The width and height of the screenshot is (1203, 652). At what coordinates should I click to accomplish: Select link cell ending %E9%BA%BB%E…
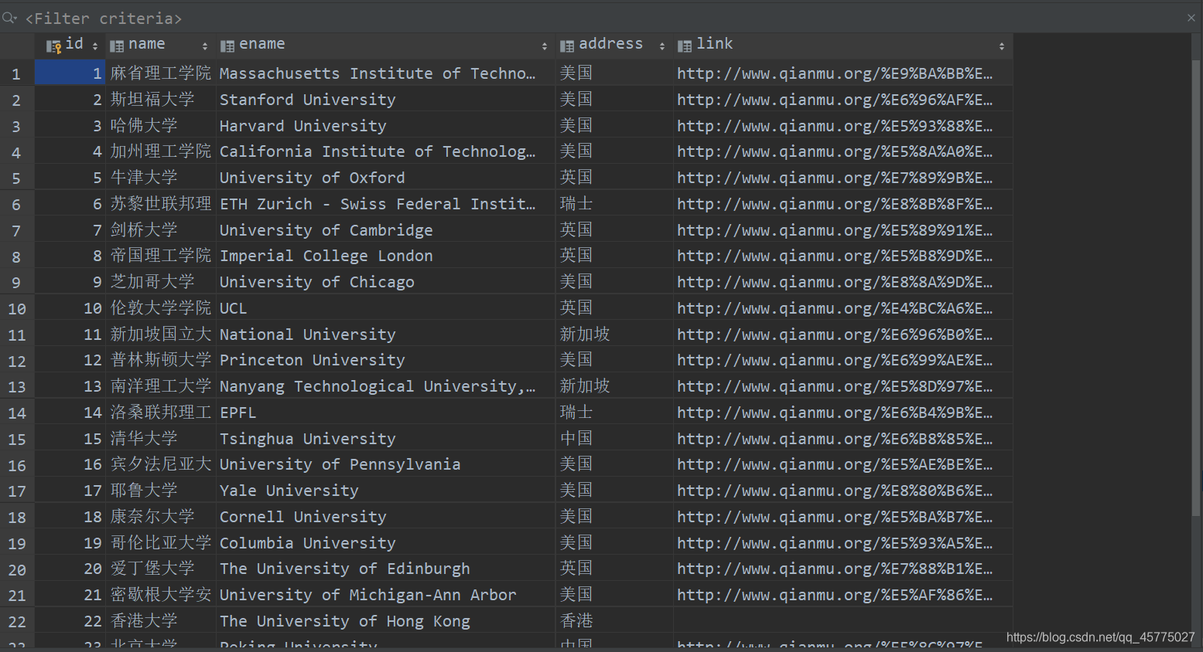point(843,73)
